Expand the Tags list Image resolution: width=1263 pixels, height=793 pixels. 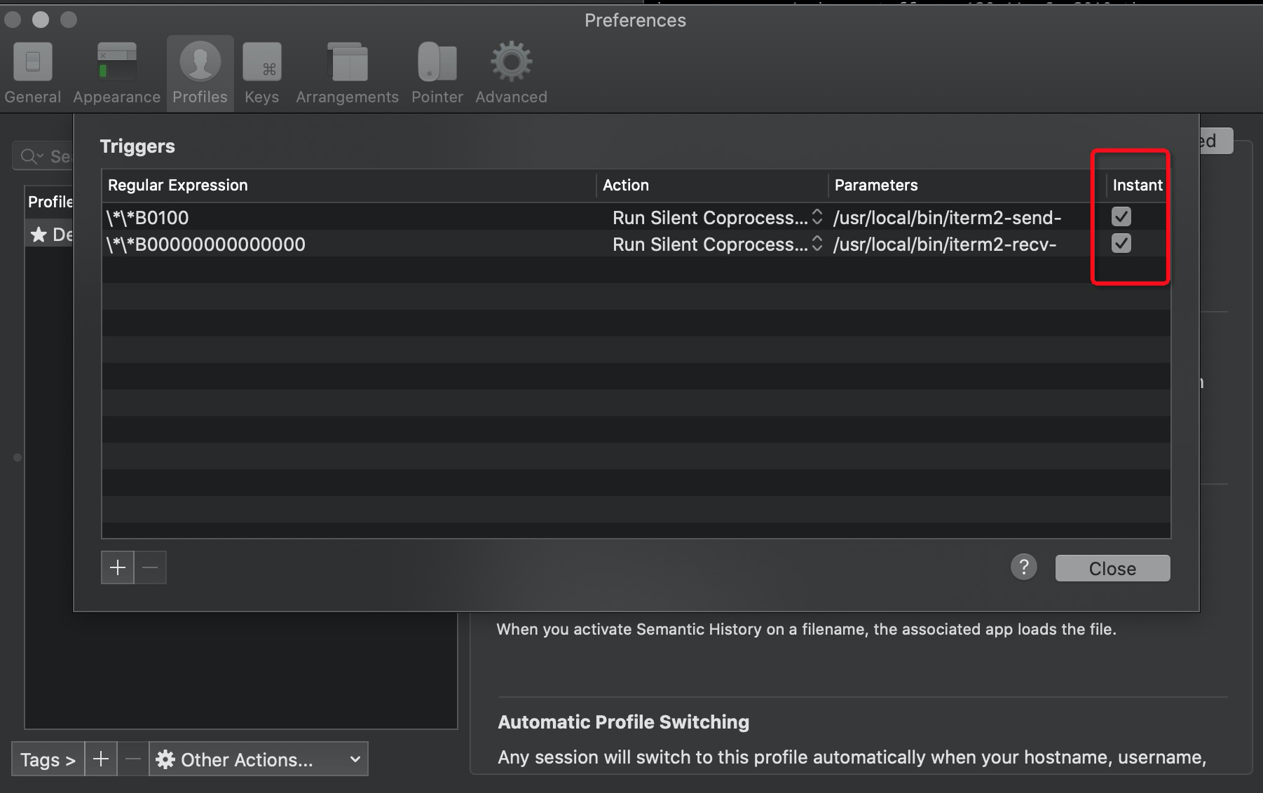pos(48,759)
